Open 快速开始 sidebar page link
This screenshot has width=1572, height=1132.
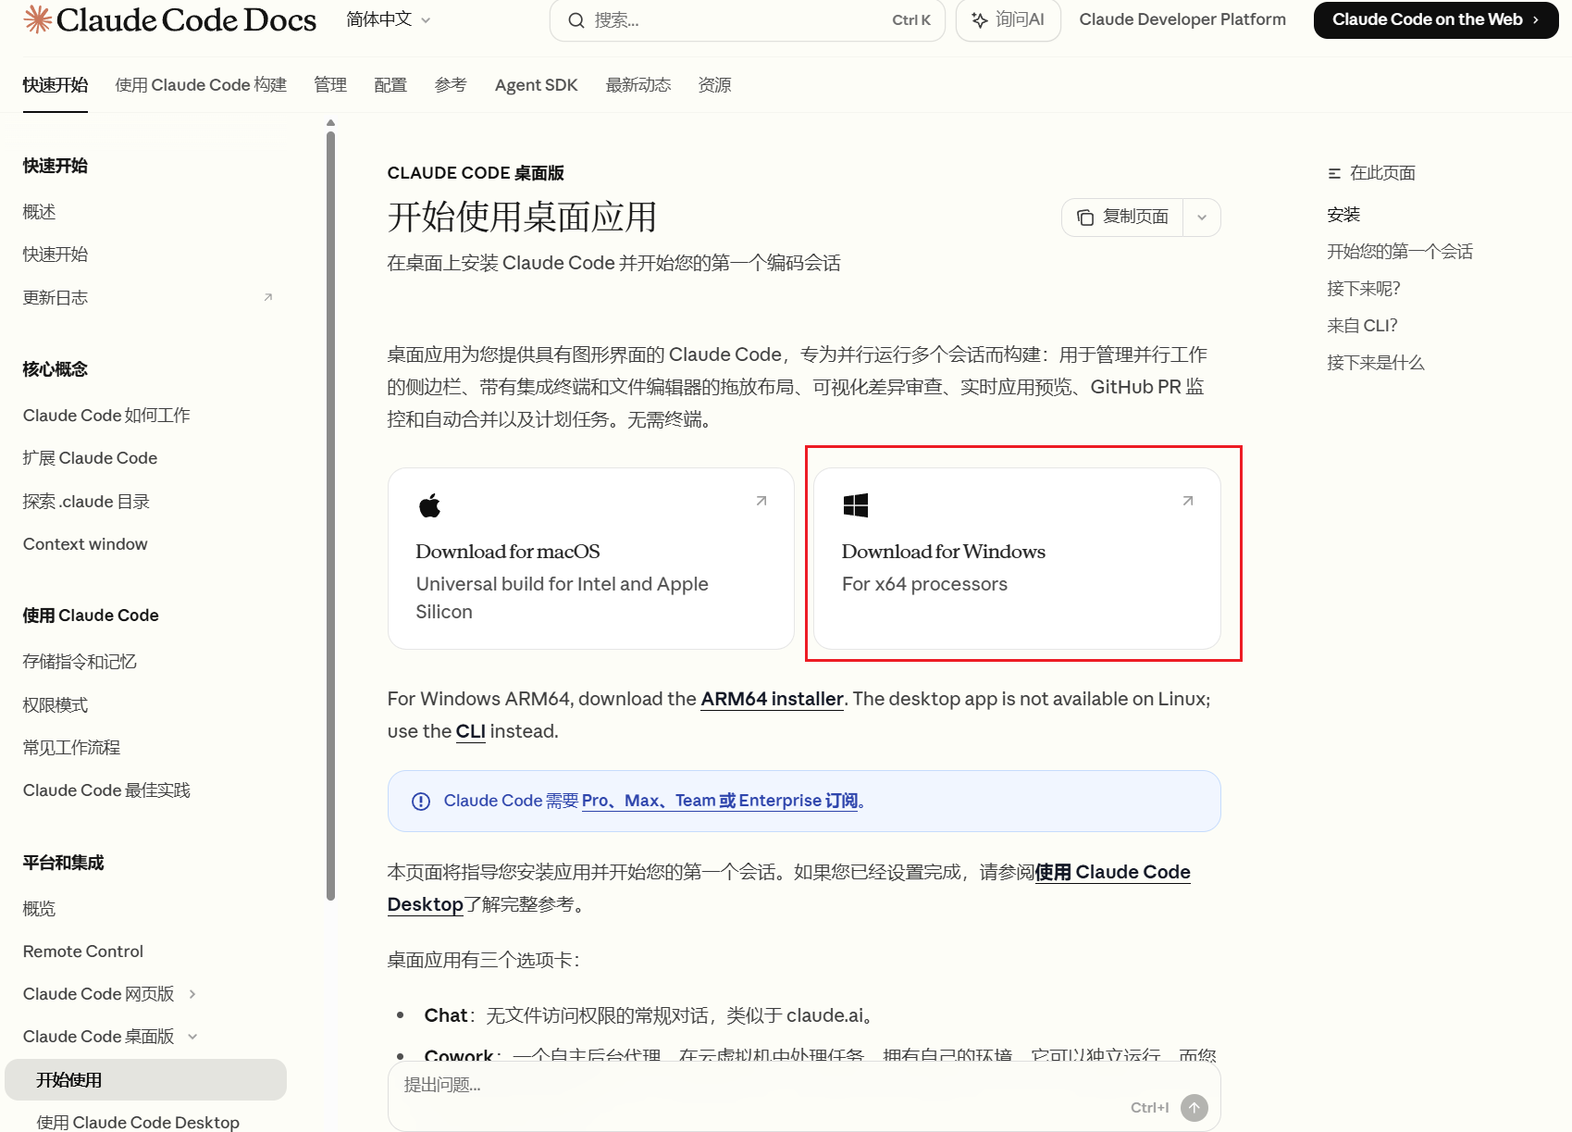56,255
